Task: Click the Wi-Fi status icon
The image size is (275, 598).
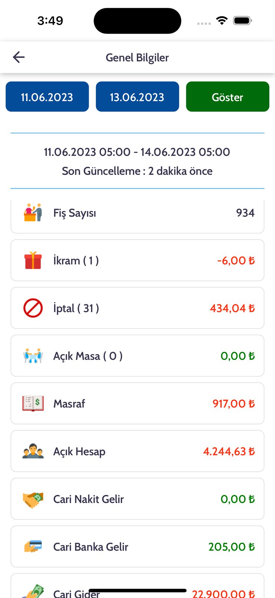Action: pos(222,21)
